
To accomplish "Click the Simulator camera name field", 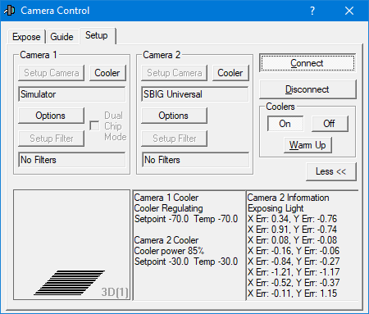I will click(71, 94).
